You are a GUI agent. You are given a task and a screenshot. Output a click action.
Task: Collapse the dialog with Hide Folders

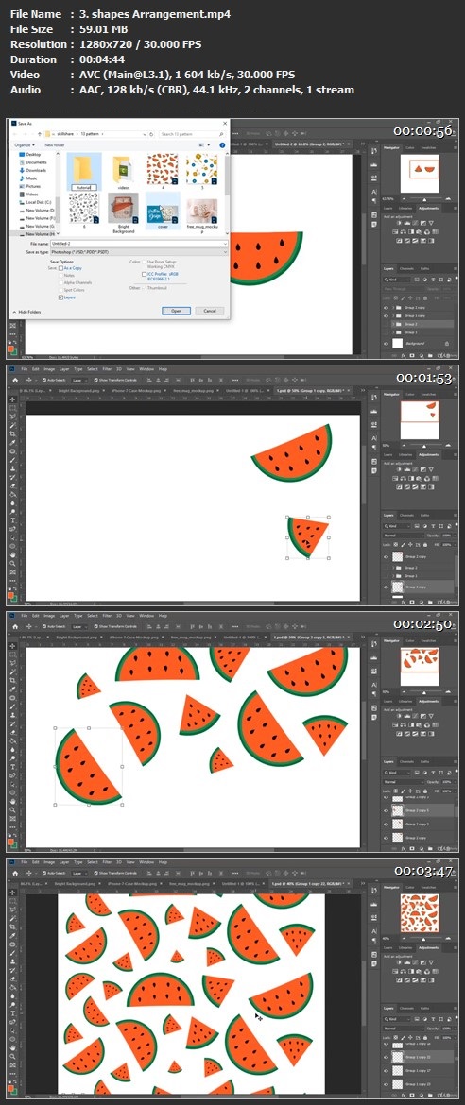click(x=28, y=312)
